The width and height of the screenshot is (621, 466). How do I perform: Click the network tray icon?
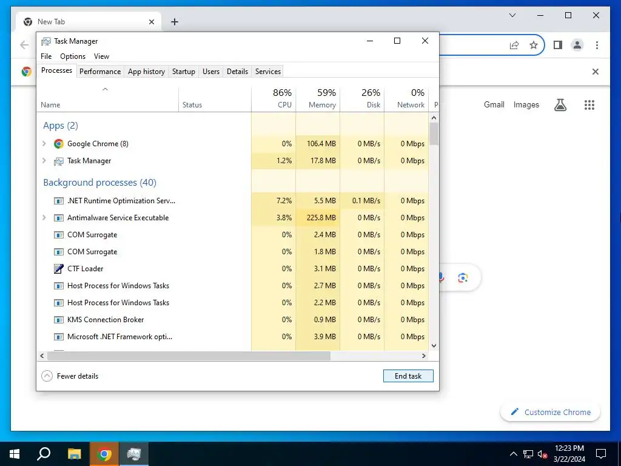pos(528,454)
